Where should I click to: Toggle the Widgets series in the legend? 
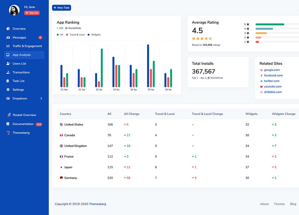(94, 35)
